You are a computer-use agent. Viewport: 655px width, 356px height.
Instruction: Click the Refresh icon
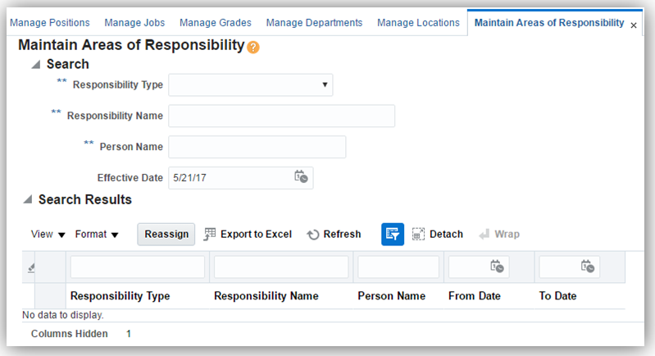click(313, 235)
